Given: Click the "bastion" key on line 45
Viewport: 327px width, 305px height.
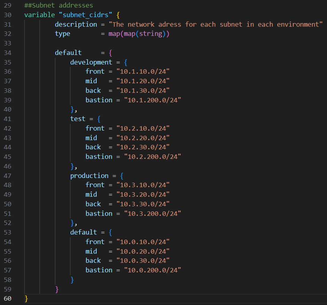Looking at the screenshot, I should pyautogui.click(x=99, y=157).
